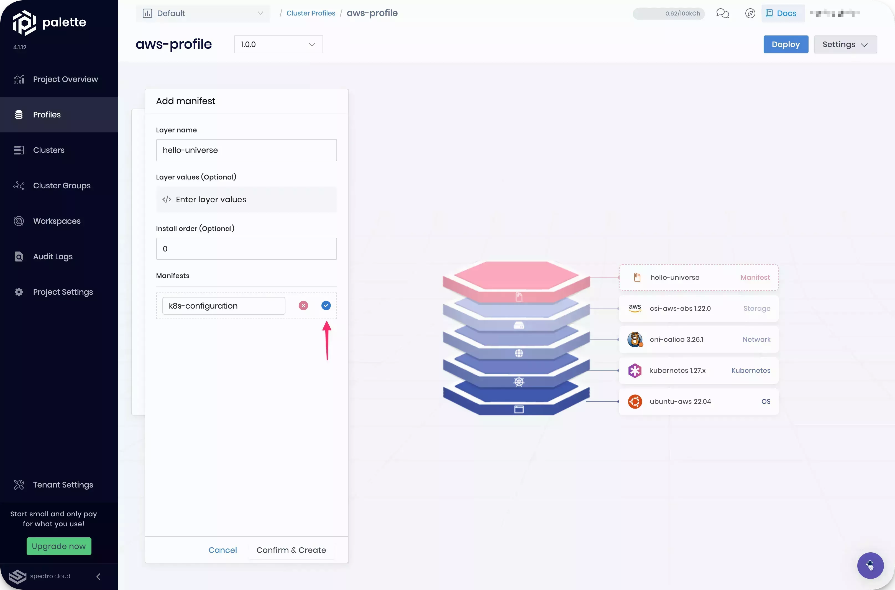This screenshot has width=895, height=590.
Task: Click the Upgrade now button
Action: coord(59,546)
